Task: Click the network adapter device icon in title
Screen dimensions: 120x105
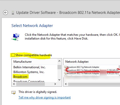Action: click(x=13, y=13)
